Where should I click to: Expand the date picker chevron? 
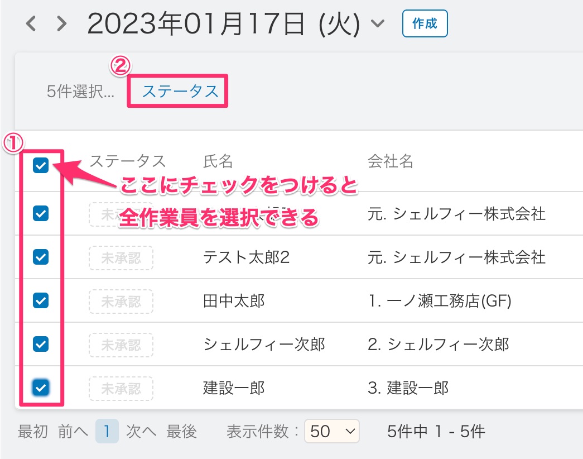coord(378,24)
